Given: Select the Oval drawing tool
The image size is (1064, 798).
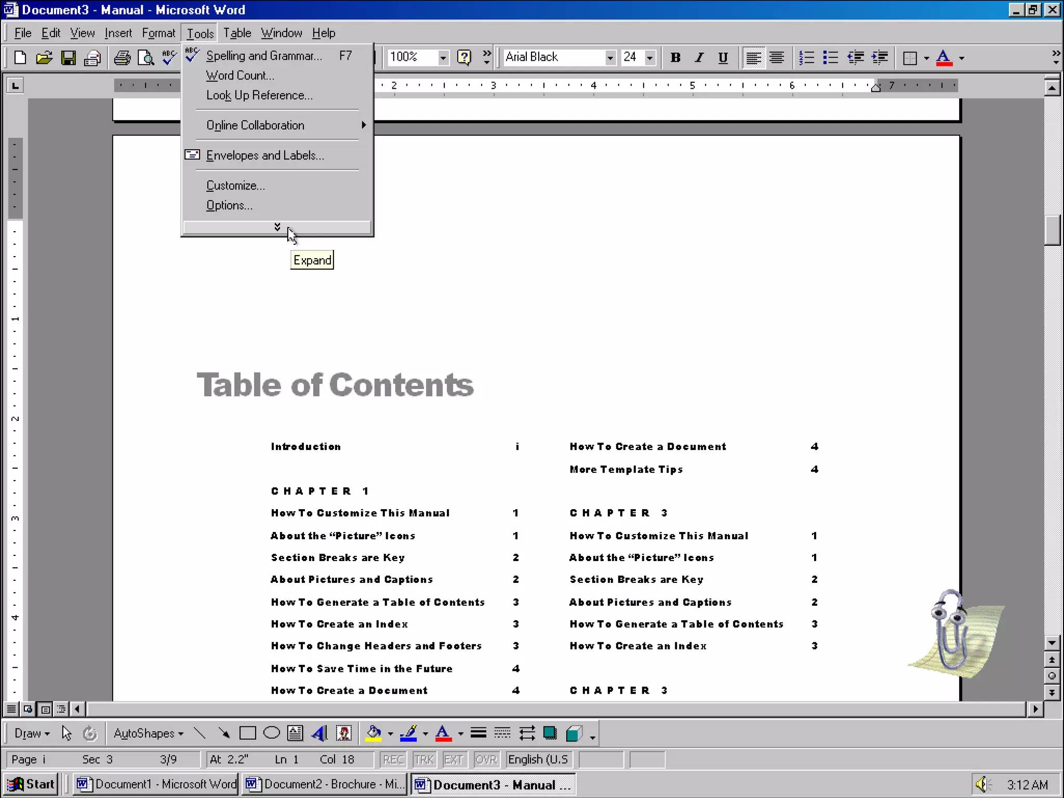Looking at the screenshot, I should [271, 733].
